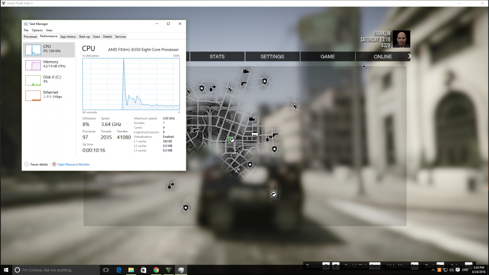Image resolution: width=489 pixels, height=275 pixels.
Task: Open Task View from the taskbar
Action: click(106, 270)
